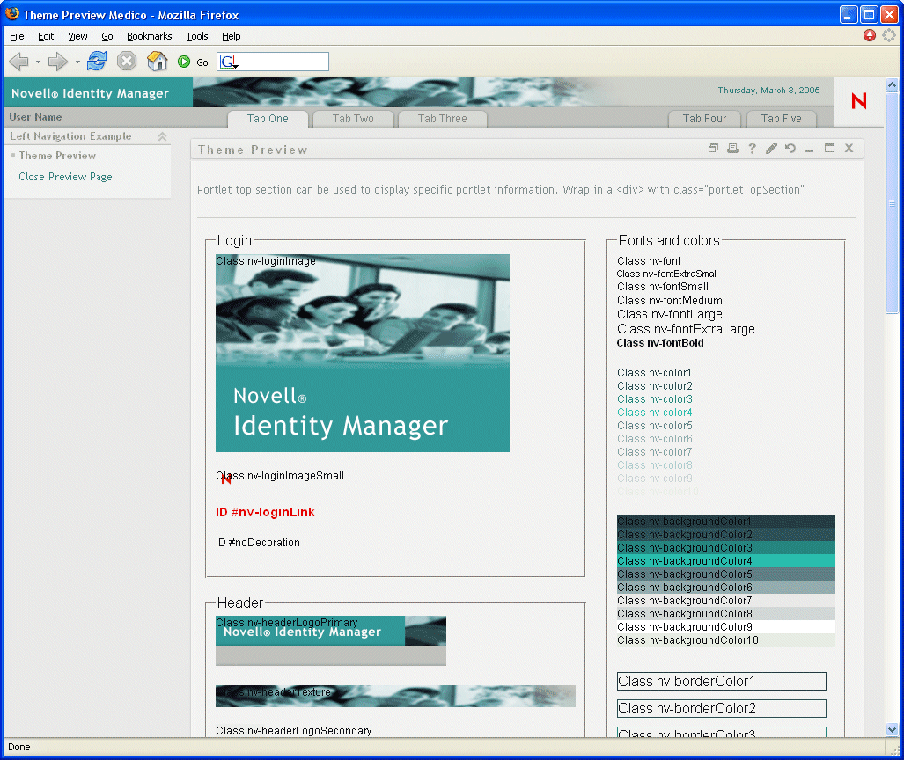
Task: Open the search engine selector dropdown
Action: point(229,62)
